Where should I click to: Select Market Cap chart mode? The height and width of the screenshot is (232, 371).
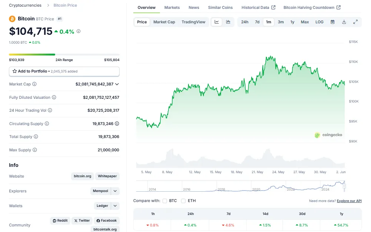[164, 22]
